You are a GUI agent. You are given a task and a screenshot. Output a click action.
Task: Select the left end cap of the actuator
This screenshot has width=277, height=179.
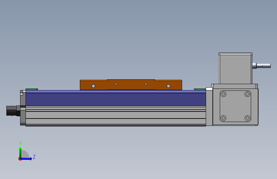23,108
